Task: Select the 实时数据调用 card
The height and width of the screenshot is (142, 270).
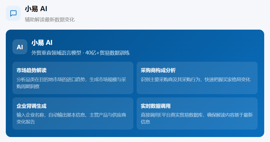Action: [x=197, y=113]
